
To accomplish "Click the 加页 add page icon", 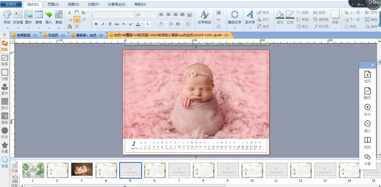I will tap(367, 77).
